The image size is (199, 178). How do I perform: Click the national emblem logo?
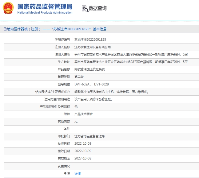[8, 8]
